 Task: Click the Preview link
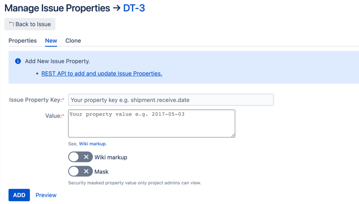point(46,195)
